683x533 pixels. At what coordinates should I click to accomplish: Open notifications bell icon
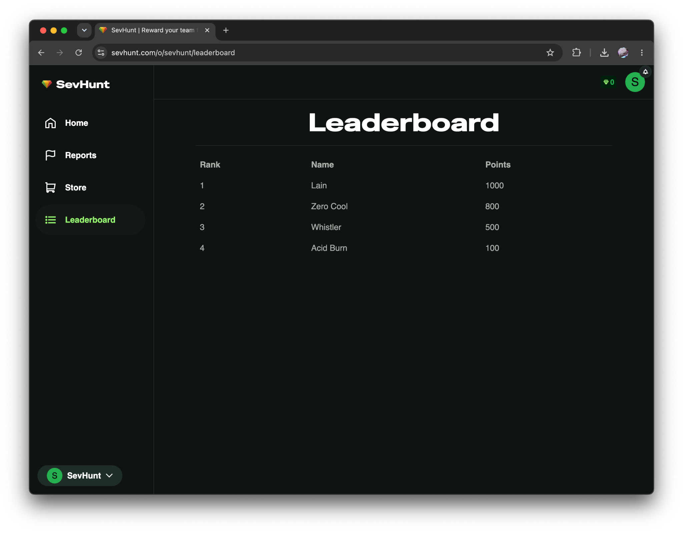(x=645, y=72)
